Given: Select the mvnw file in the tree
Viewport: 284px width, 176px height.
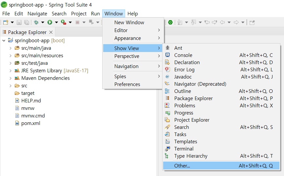Looking at the screenshot, I should (28, 108).
